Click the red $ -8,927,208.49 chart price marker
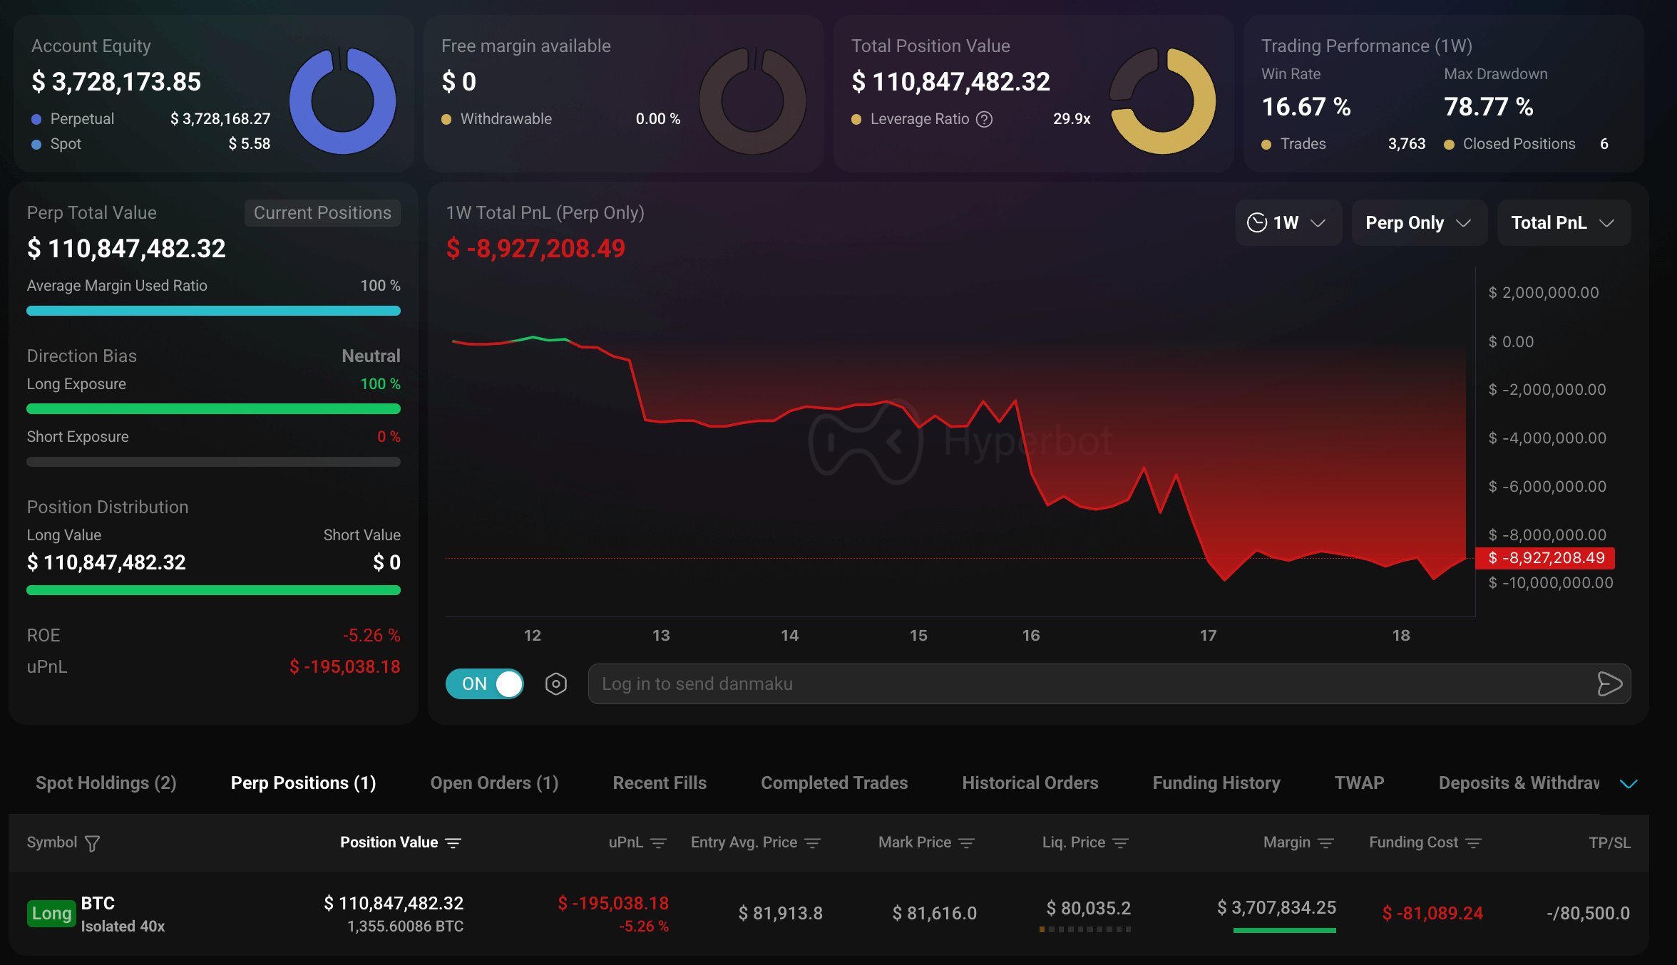The width and height of the screenshot is (1677, 965). 1545,558
